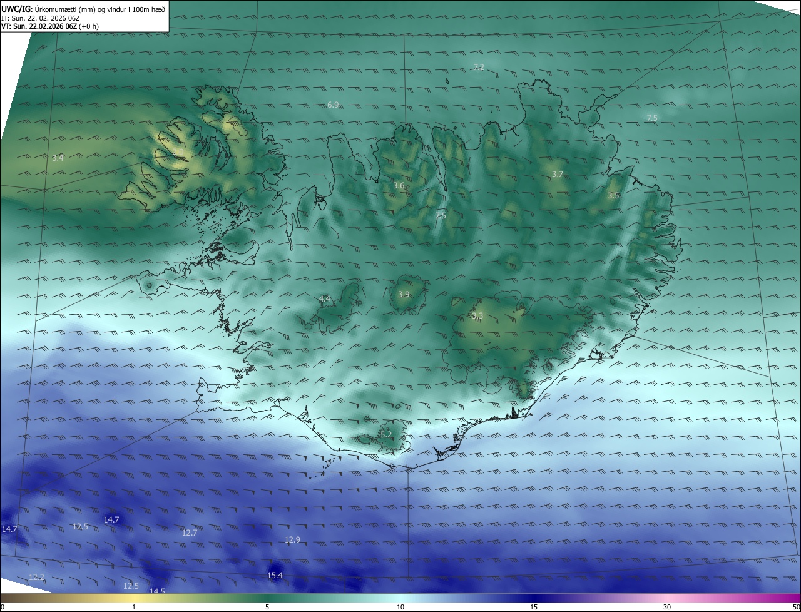Click the 50 tick on the color scale
801x612 pixels.
pyautogui.click(x=796, y=607)
